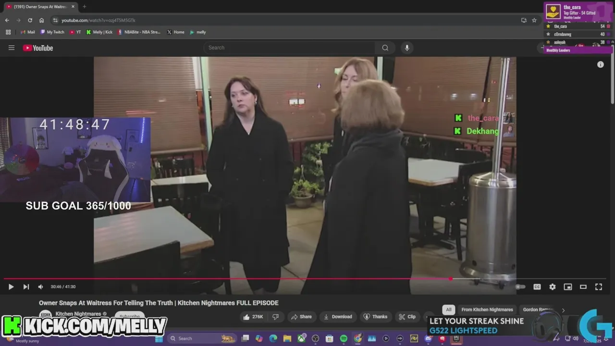The image size is (615, 346).
Task: Go to YouTube home via the logo
Action: [37, 48]
